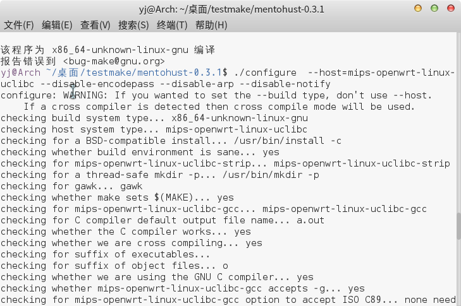Screen dimensions: 461x306
Task: Open the 文件(F) menu
Action: 19,25
